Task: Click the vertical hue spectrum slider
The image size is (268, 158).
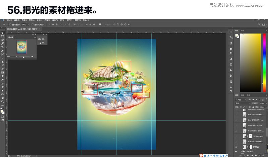Action: click(x=264, y=62)
